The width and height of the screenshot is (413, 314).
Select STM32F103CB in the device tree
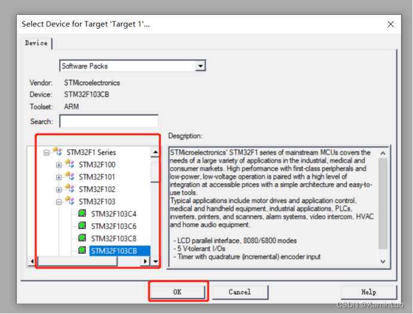[x=120, y=251]
